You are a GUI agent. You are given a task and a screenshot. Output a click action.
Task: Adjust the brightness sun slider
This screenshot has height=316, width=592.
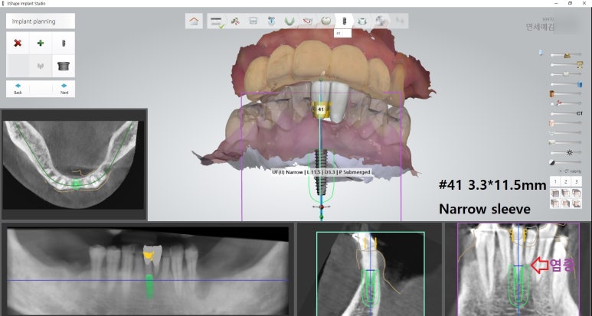(570, 152)
